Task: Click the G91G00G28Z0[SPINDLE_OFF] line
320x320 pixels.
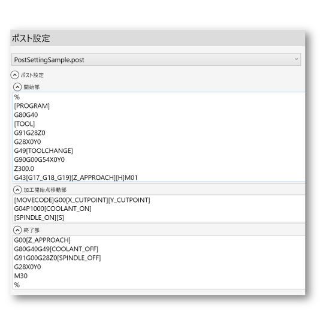Action: pos(58,258)
